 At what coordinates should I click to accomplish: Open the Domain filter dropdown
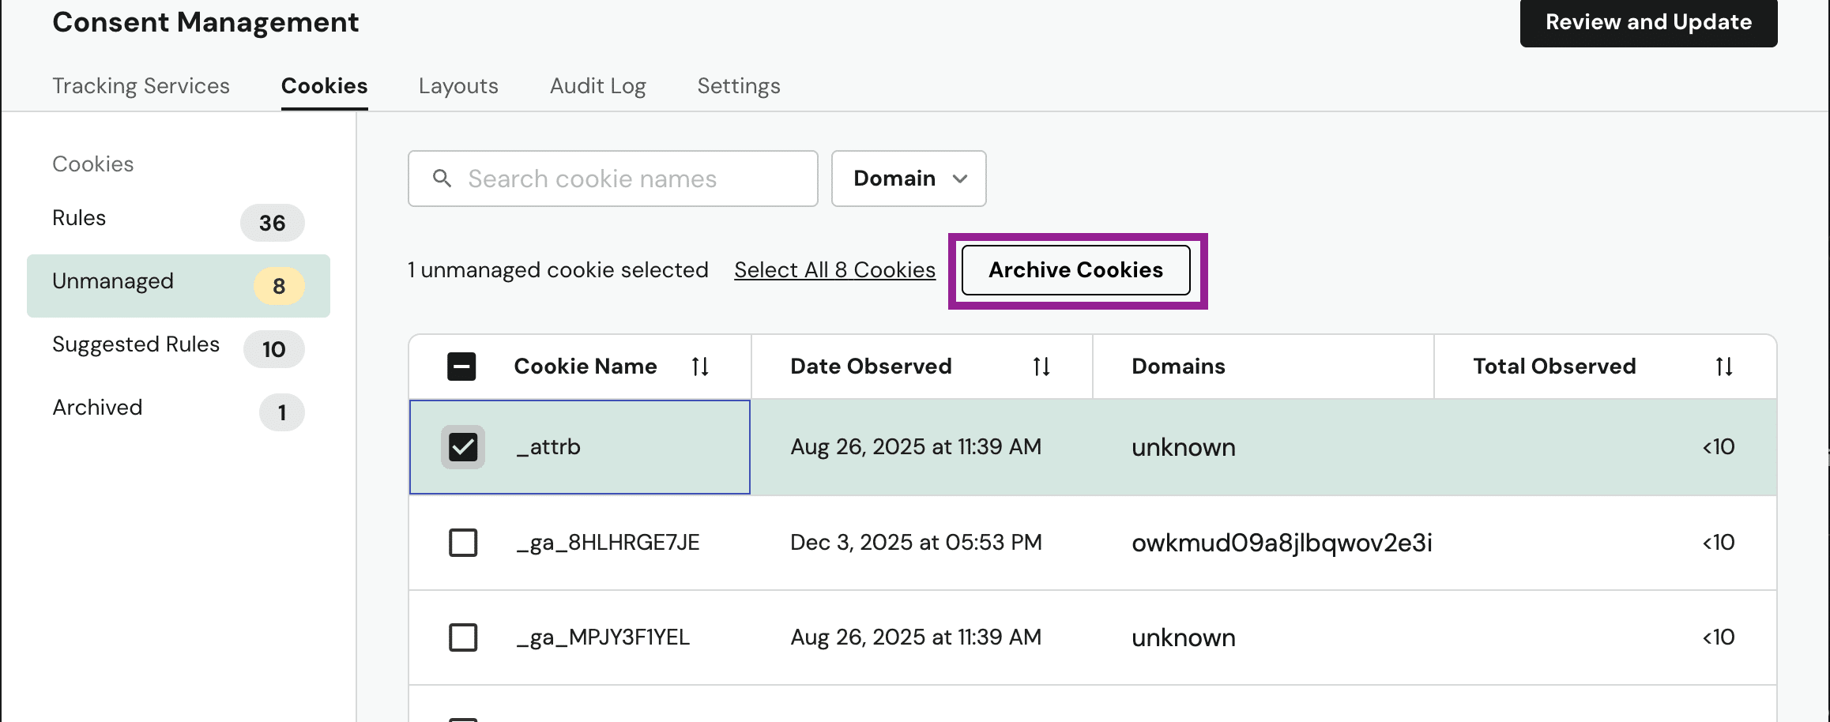(908, 179)
